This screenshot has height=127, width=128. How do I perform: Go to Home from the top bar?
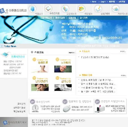(94, 2)
